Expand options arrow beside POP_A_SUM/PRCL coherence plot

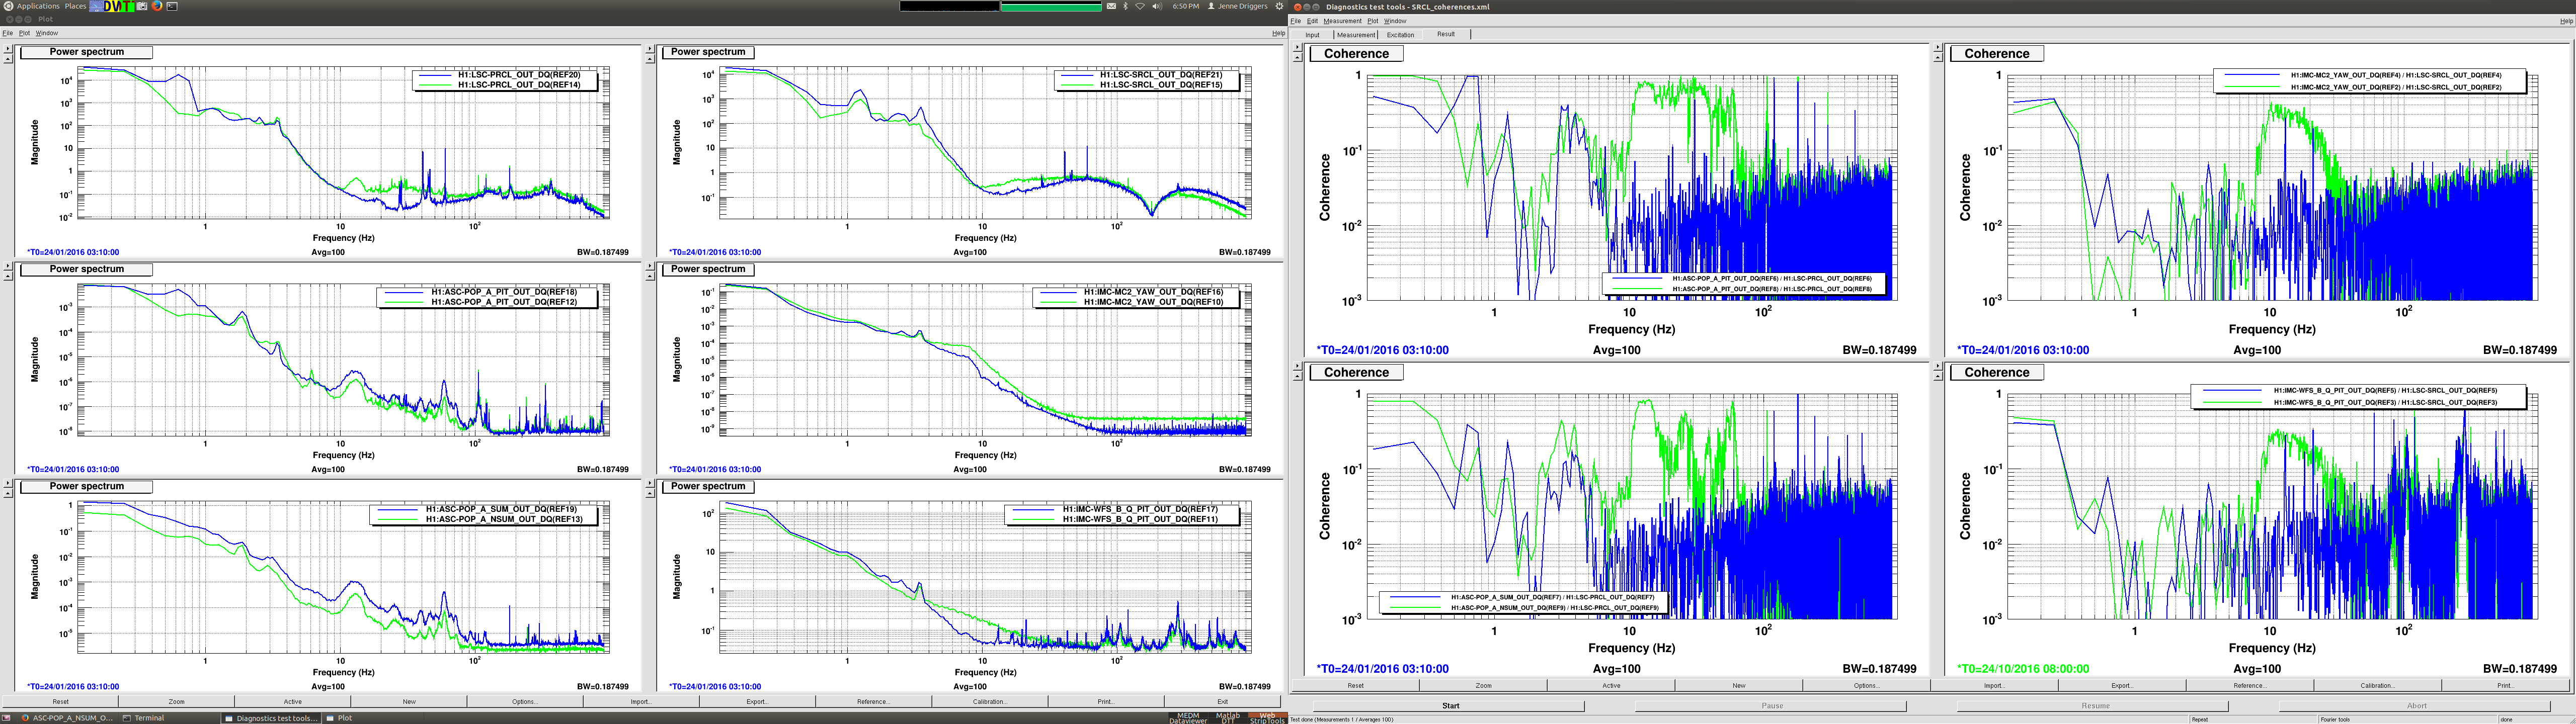pyautogui.click(x=1298, y=367)
